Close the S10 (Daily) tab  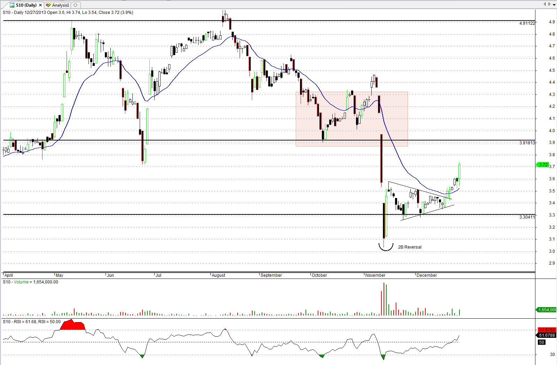coord(40,5)
